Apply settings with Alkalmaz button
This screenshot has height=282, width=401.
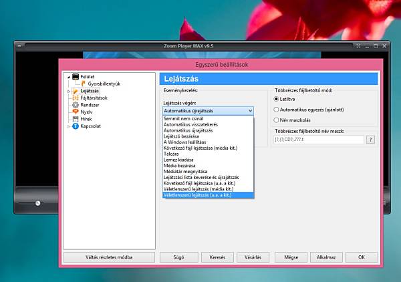pyautogui.click(x=326, y=257)
